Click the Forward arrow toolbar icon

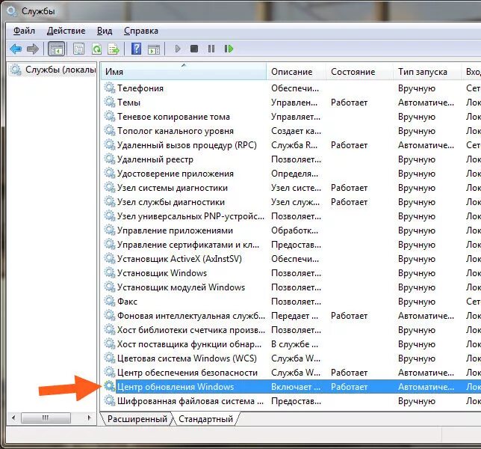pyautogui.click(x=33, y=49)
